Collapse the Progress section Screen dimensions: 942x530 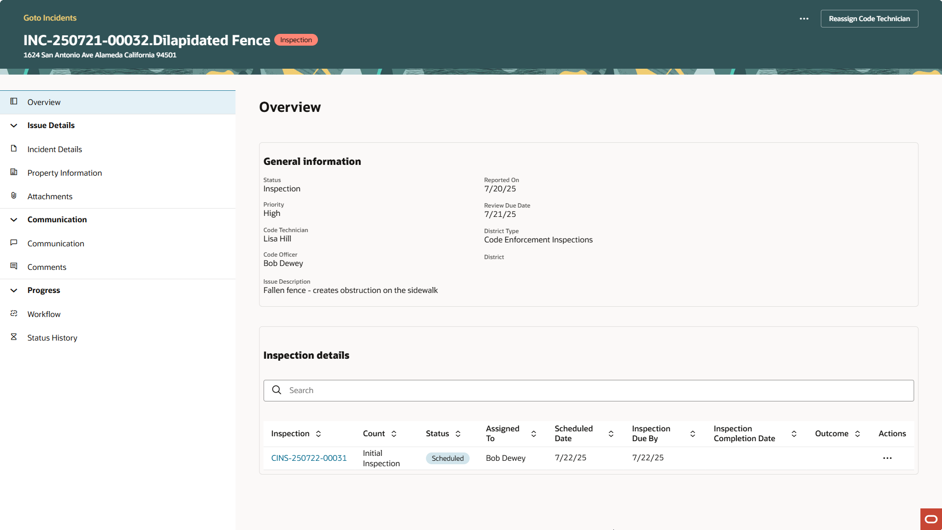14,290
